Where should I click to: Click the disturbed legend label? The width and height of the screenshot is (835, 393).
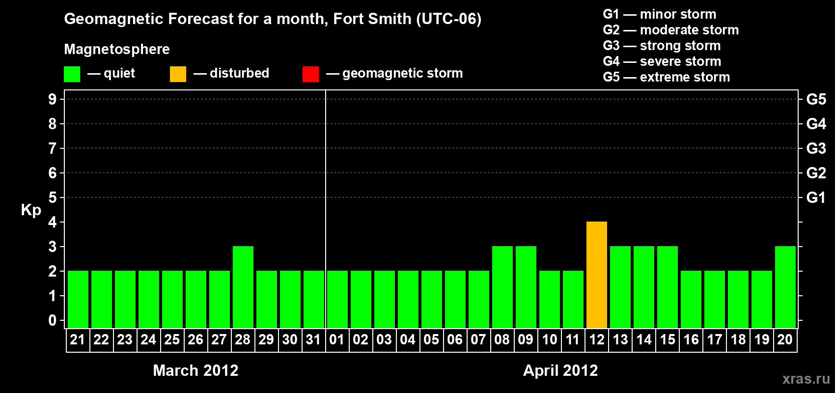240,73
